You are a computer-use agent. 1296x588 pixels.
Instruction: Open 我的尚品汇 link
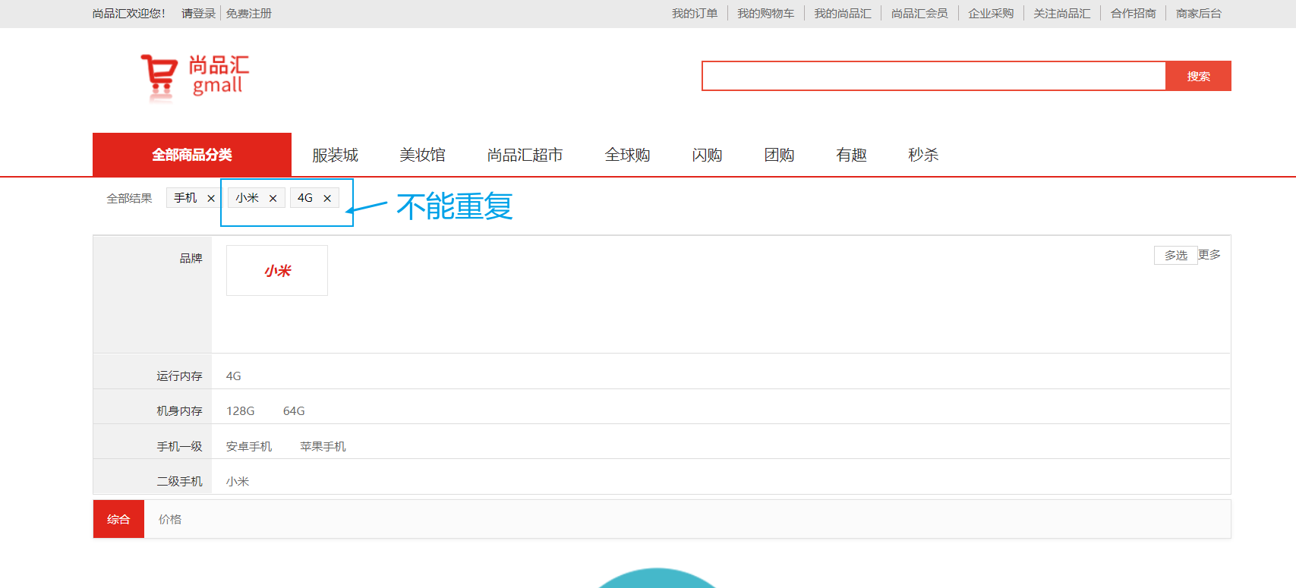(x=843, y=14)
